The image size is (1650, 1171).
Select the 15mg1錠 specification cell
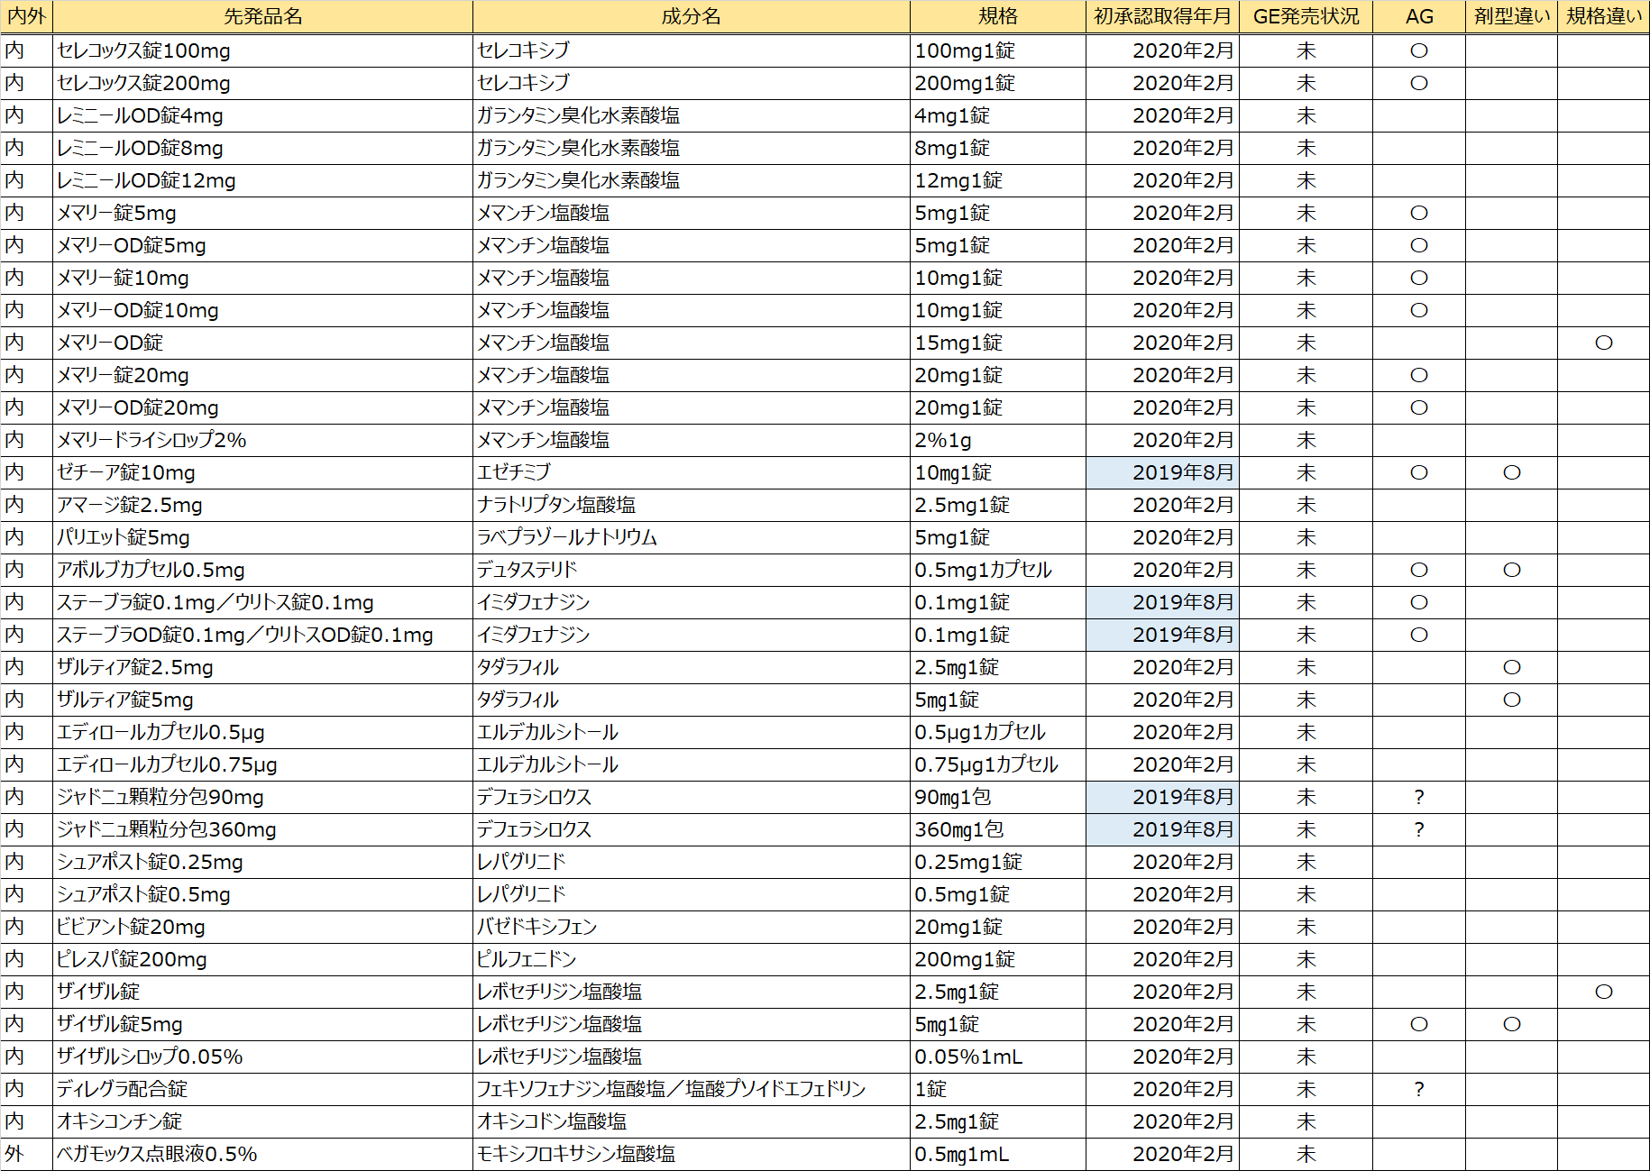pos(998,343)
